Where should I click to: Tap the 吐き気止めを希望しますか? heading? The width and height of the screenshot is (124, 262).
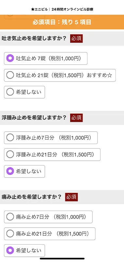[34, 39]
